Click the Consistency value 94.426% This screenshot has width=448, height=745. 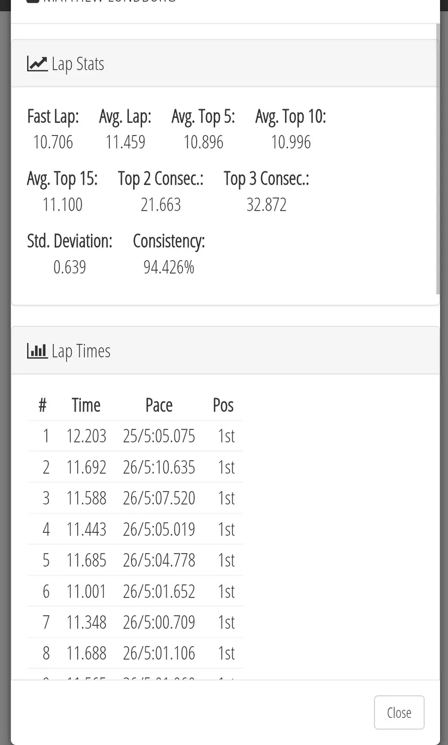(x=169, y=267)
